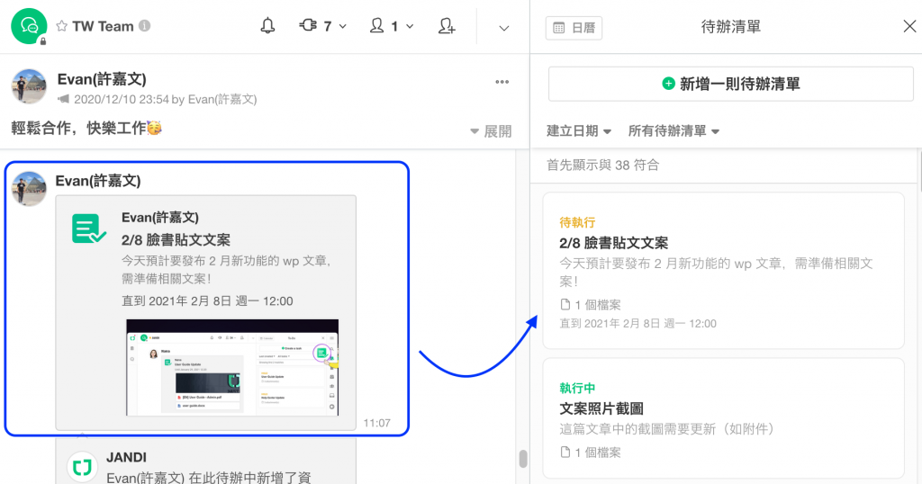Click 新增一則待辦清單 button

730,84
